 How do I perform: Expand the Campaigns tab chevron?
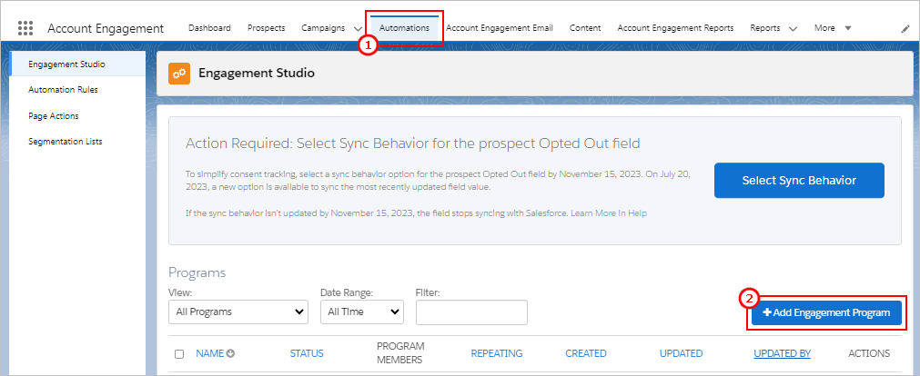(358, 28)
